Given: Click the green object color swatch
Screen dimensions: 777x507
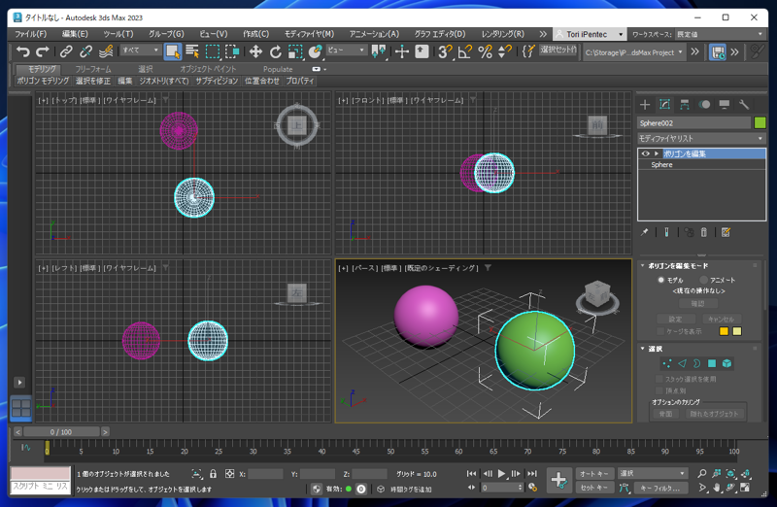Looking at the screenshot, I should point(760,122).
